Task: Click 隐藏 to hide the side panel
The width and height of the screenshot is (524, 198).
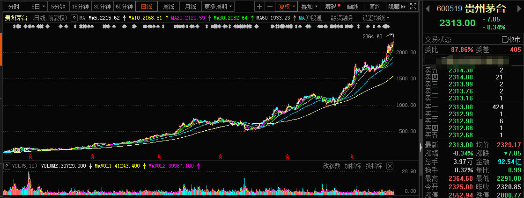Action: click(x=397, y=7)
